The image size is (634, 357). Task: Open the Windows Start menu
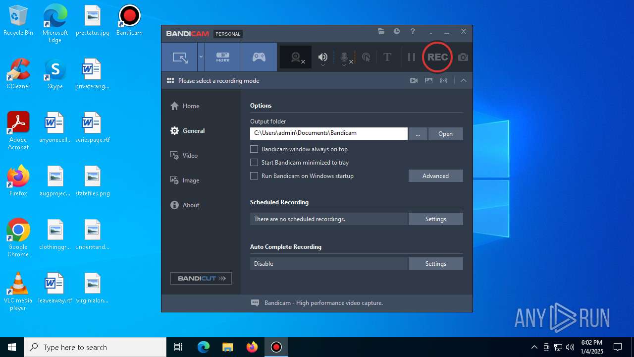[12, 347]
